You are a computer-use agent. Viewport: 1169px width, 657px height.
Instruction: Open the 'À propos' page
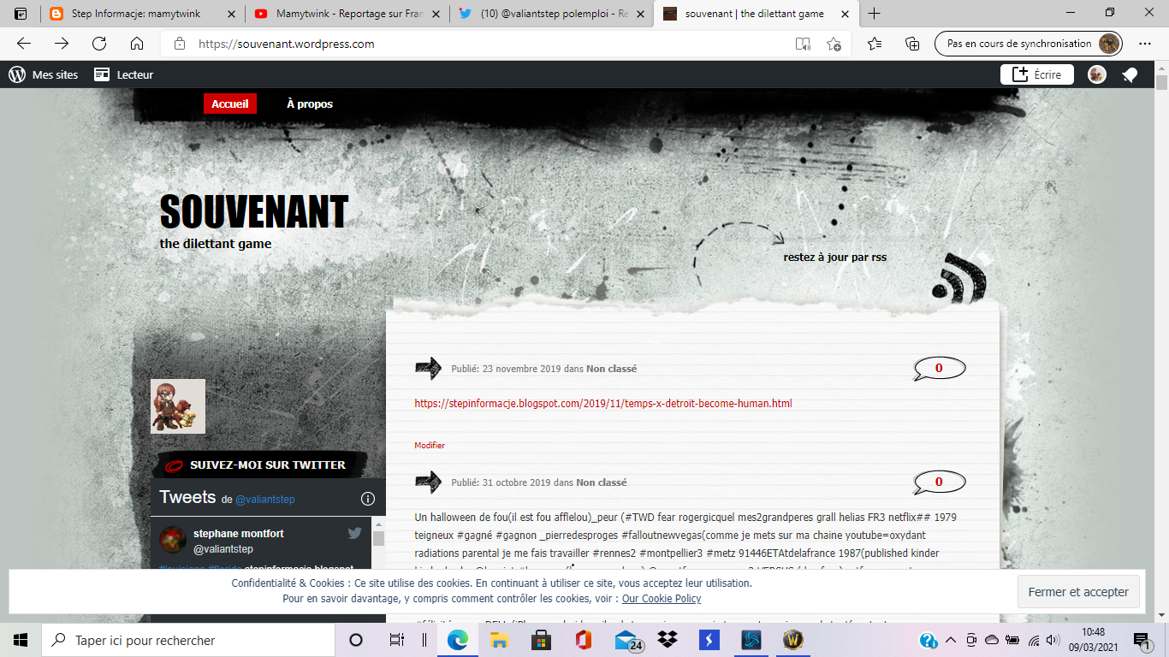click(x=310, y=104)
